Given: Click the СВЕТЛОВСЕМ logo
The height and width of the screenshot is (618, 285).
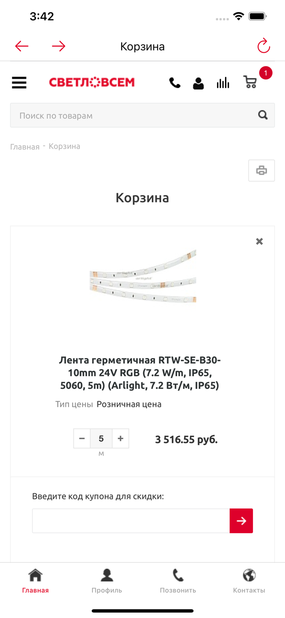Looking at the screenshot, I should click(92, 82).
